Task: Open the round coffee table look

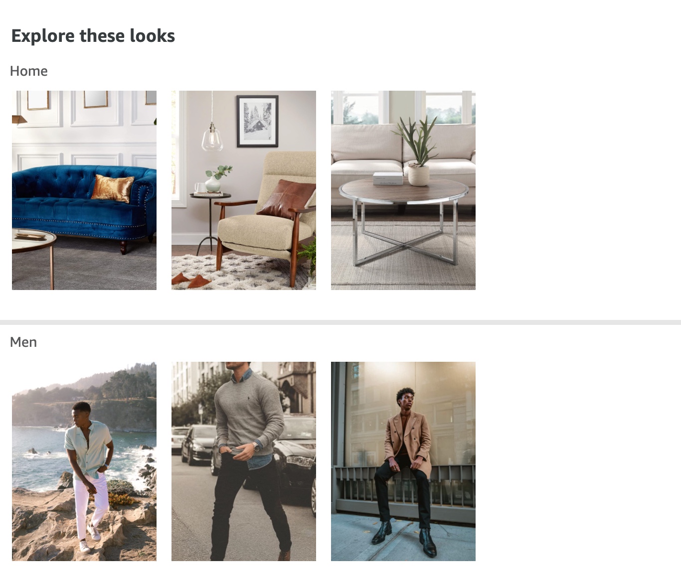Action: (403, 190)
